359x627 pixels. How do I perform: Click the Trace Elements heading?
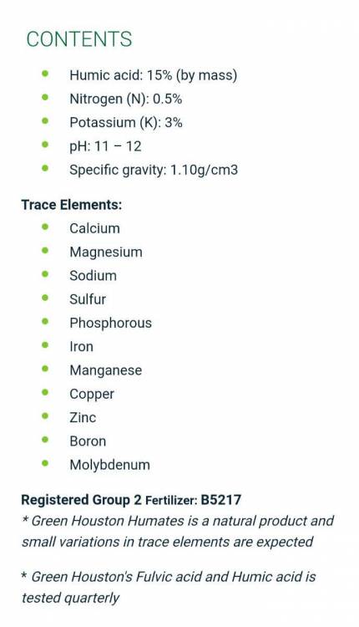click(72, 205)
